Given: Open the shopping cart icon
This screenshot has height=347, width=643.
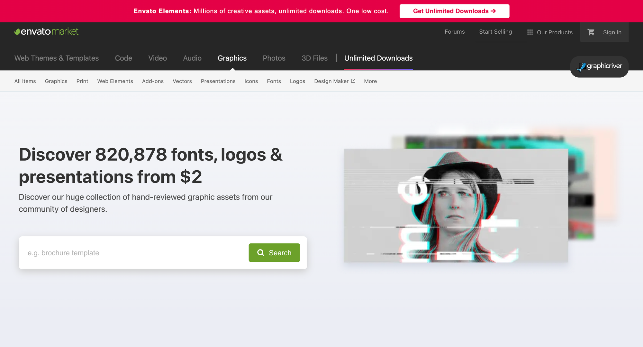Looking at the screenshot, I should tap(591, 32).
